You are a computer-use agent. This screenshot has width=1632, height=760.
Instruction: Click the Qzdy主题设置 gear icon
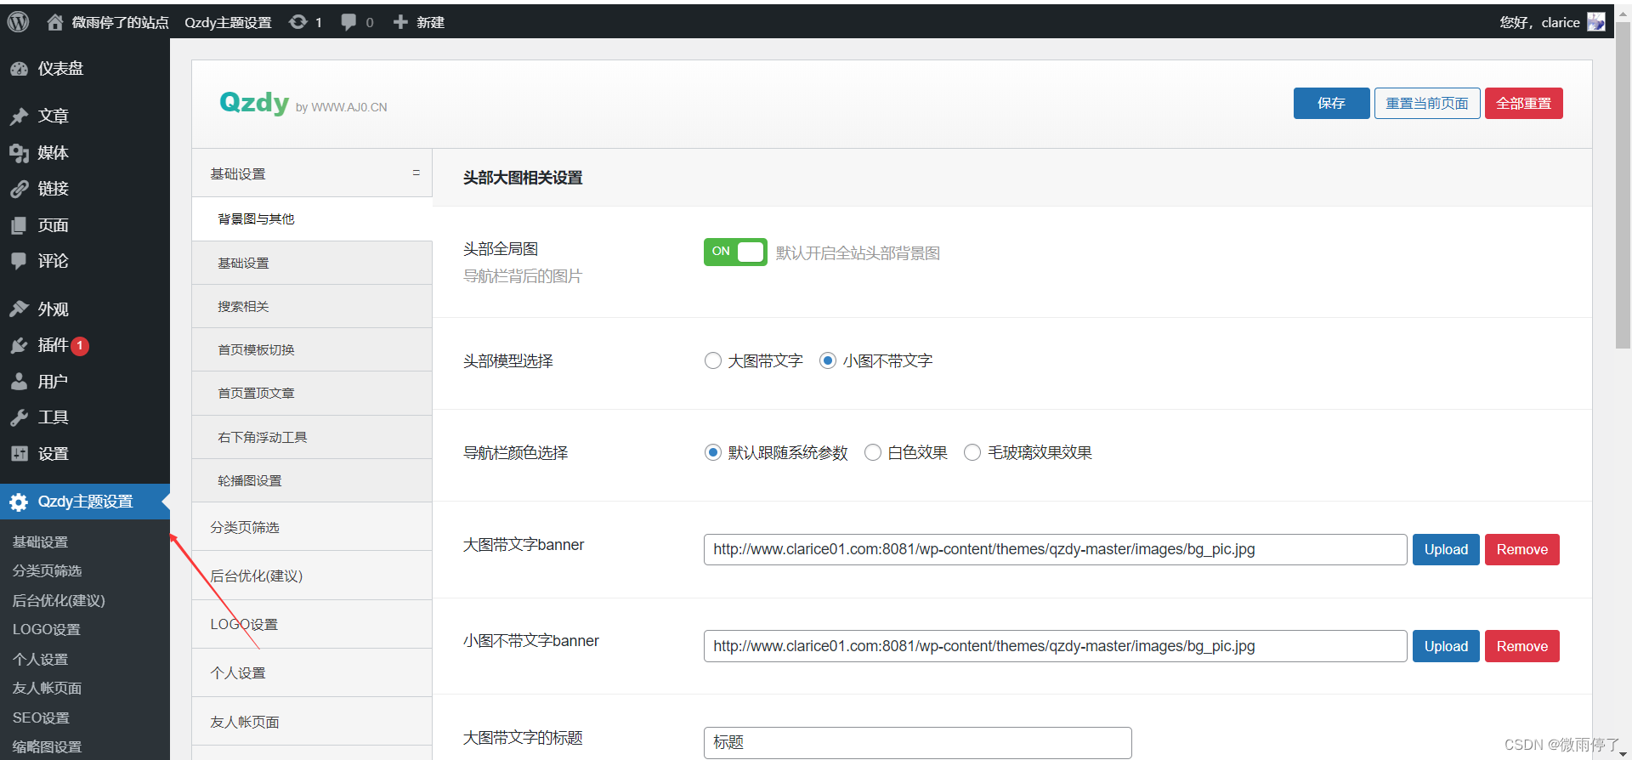click(x=19, y=502)
